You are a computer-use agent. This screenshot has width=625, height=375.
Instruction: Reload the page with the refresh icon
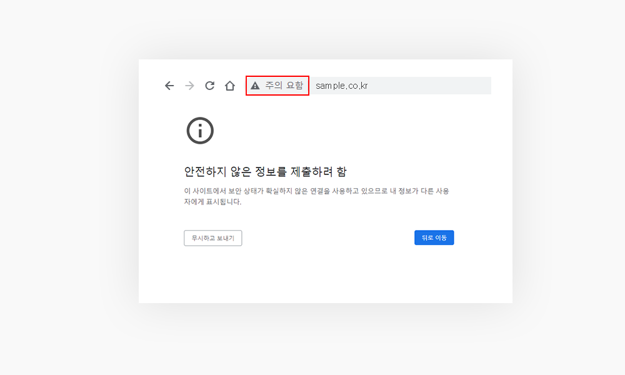click(x=209, y=86)
